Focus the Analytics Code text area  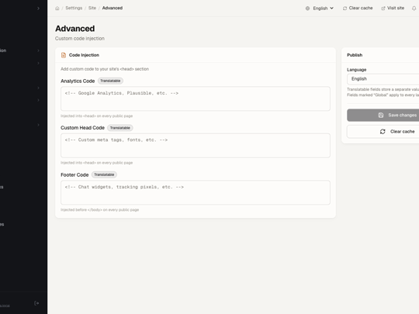(x=196, y=98)
